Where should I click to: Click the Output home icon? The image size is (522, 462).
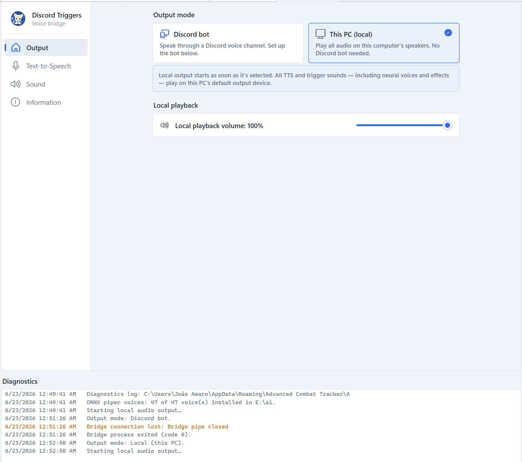pos(16,48)
